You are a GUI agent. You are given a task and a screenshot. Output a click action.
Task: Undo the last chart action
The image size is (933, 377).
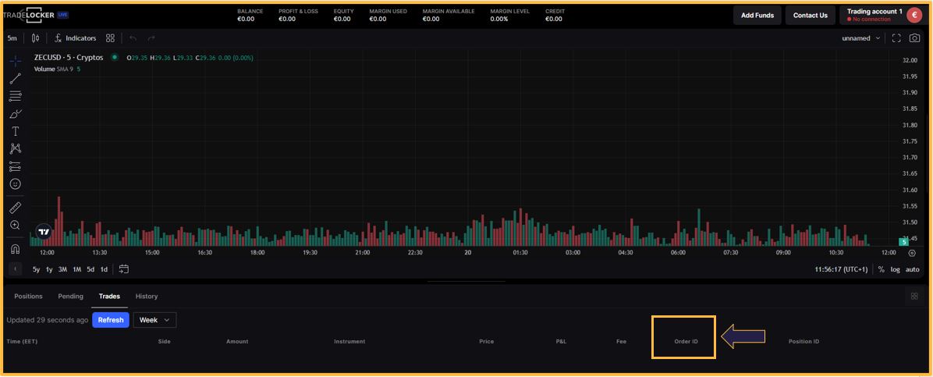133,38
